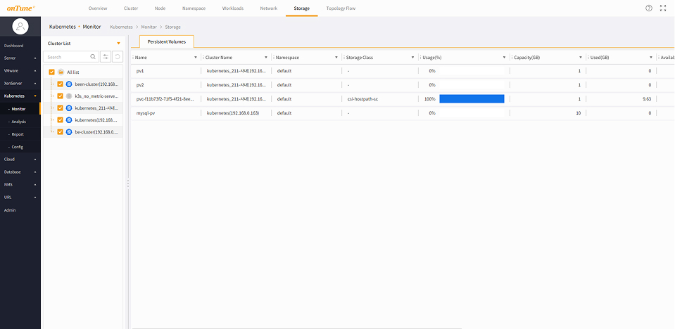
Task: Click the Storage Class column drag handle
Action: [344, 57]
